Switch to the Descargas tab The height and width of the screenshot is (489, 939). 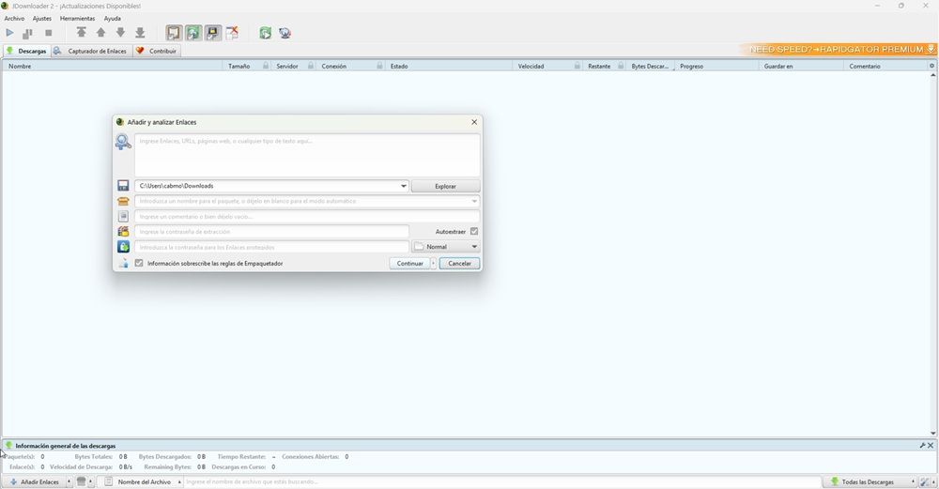coord(26,51)
